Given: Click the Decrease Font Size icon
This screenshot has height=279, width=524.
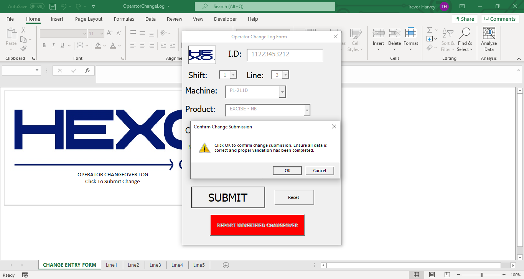Looking at the screenshot, I should pos(119,34).
